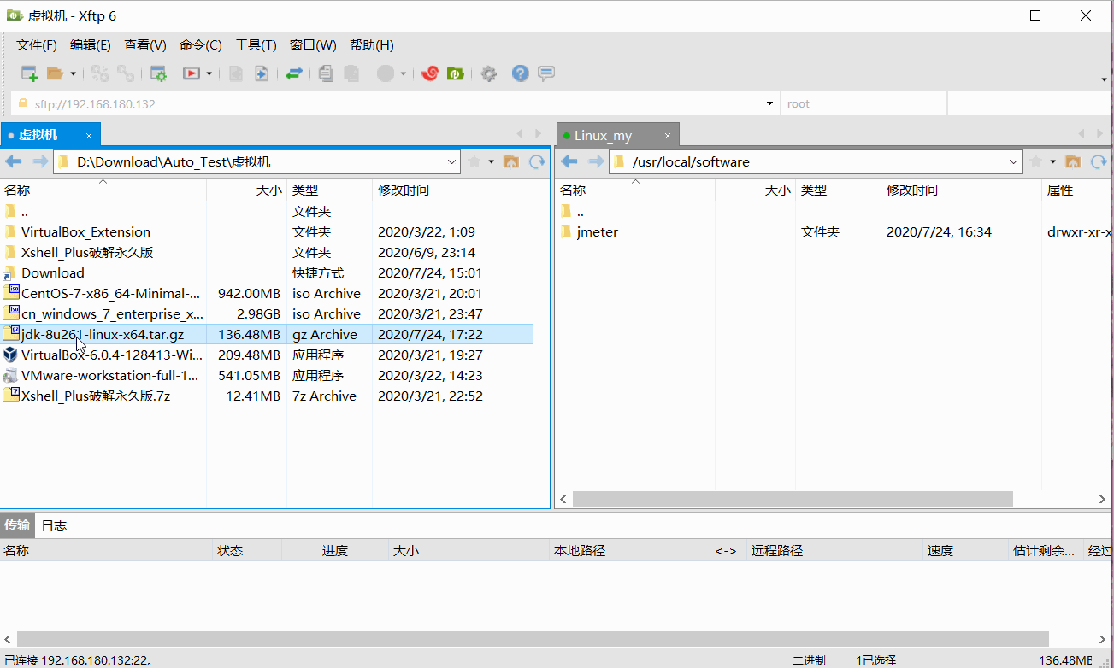
Task: Open the Help menu 帮助(H)
Action: [372, 45]
